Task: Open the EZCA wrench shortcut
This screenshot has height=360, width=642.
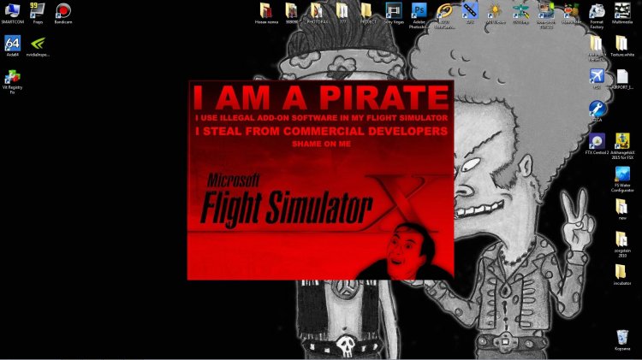Action: click(x=597, y=111)
